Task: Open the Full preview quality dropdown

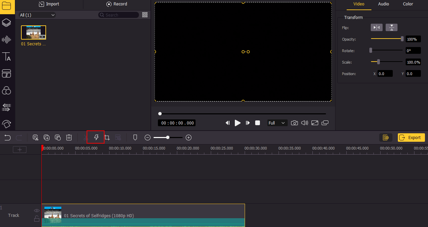Action: [277, 123]
